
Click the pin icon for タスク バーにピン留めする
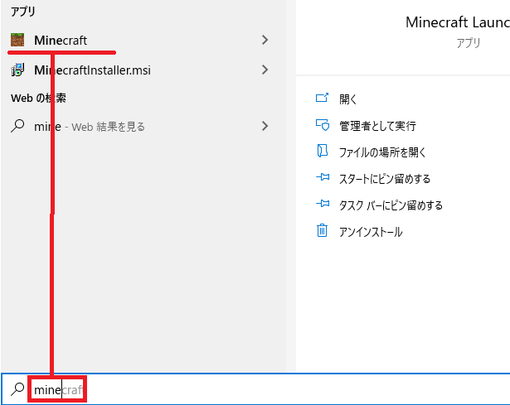323,204
